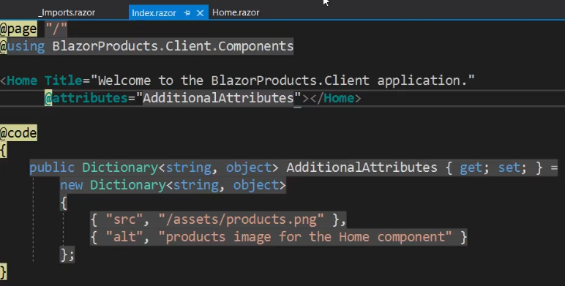This screenshot has height=286, width=565.
Task: Open the Home.razor tab
Action: point(236,12)
